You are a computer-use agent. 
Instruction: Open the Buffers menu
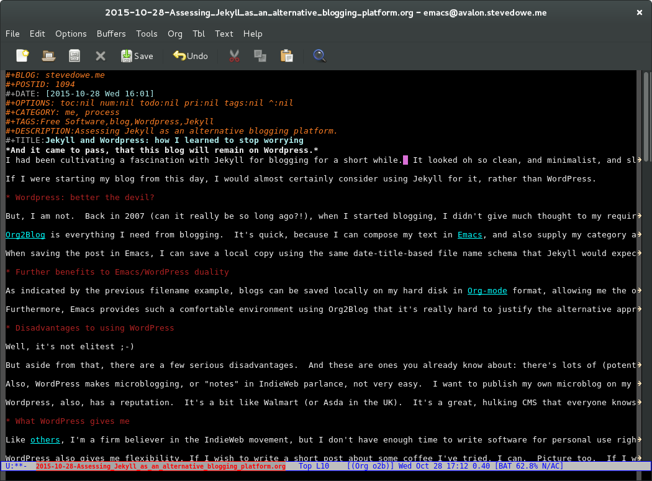111,34
